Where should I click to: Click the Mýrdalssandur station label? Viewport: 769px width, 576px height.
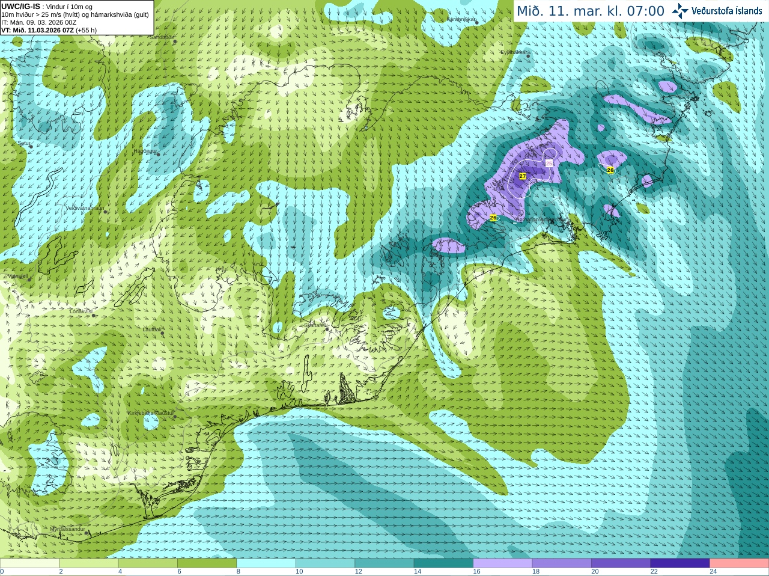click(x=67, y=529)
